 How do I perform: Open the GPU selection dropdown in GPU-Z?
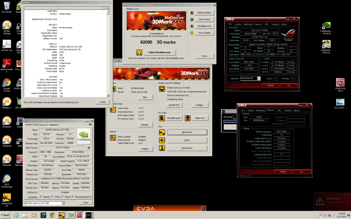pyautogui.click(x=63, y=203)
